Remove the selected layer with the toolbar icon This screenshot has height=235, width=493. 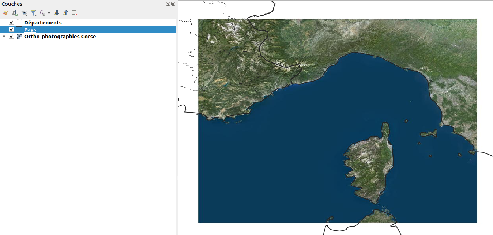(74, 12)
